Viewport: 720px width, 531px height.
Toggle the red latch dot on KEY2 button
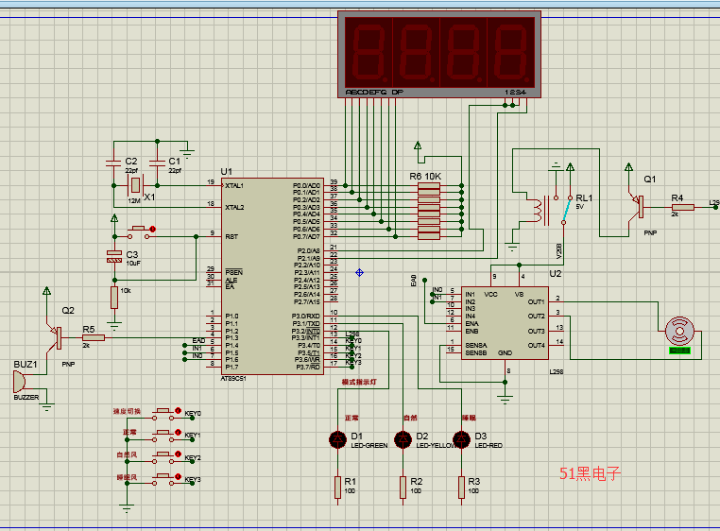point(179,454)
